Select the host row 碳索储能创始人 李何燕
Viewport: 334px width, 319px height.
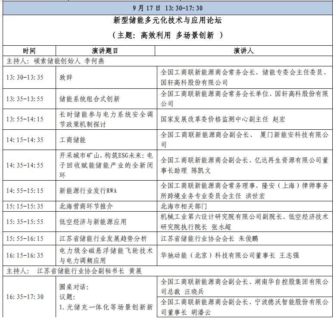pos(56,61)
